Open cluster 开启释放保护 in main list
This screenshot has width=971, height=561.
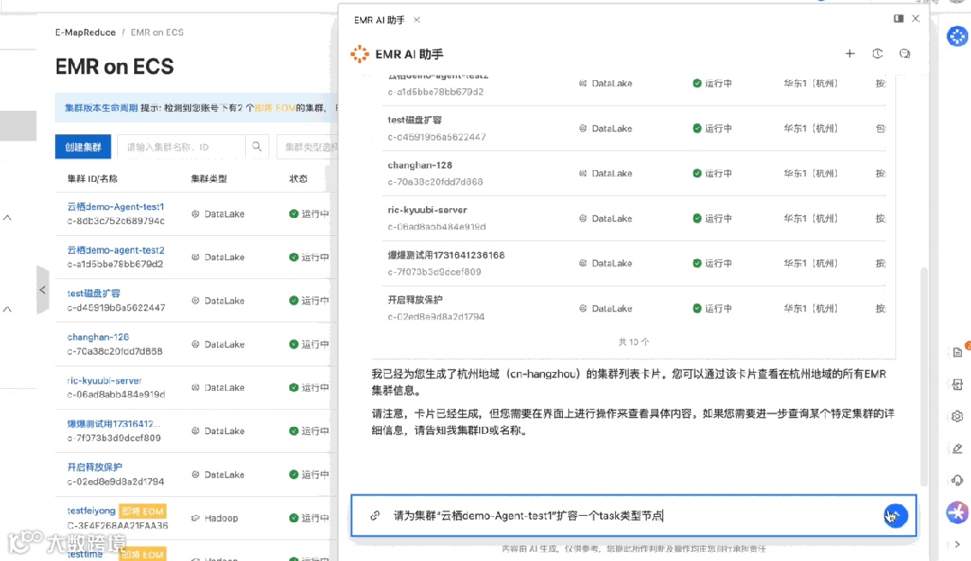(95, 466)
